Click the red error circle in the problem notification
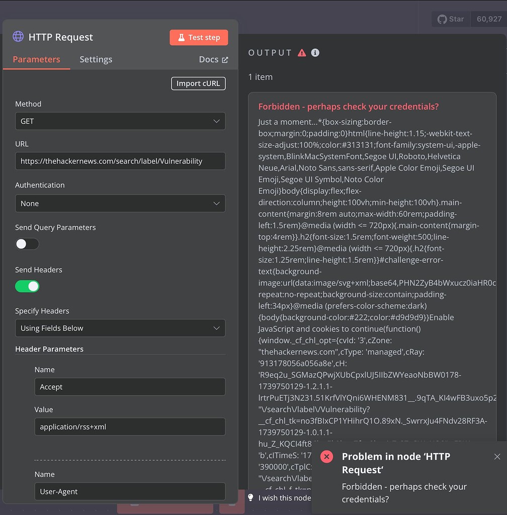507x515 pixels. pyautogui.click(x=326, y=457)
